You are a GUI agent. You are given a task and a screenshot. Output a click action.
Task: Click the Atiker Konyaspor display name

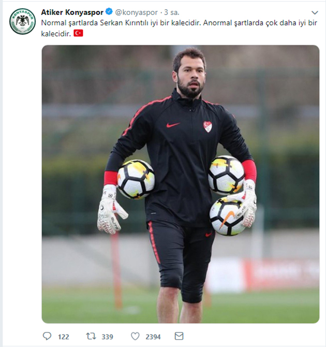pyautogui.click(x=72, y=12)
